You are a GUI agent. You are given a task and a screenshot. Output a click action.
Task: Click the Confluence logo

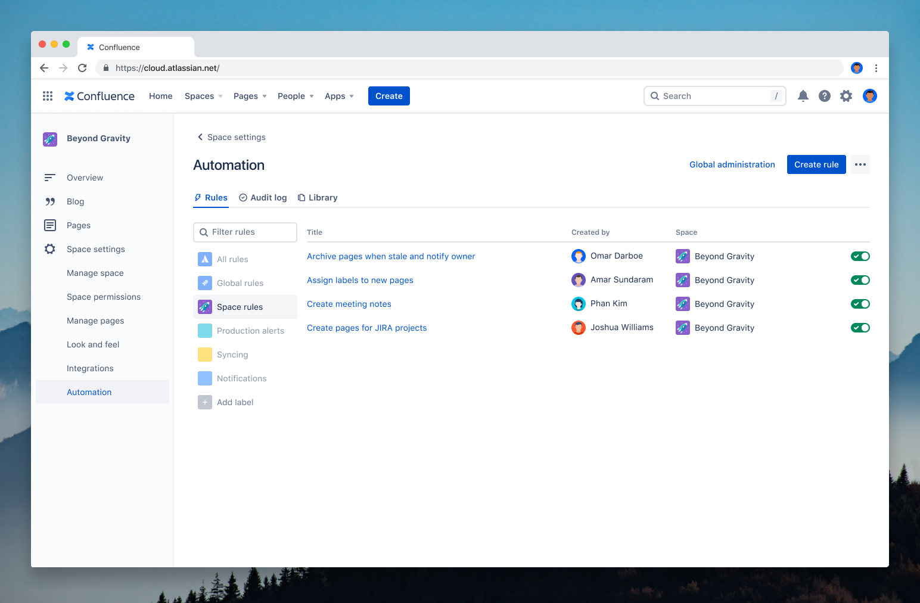[x=99, y=96]
